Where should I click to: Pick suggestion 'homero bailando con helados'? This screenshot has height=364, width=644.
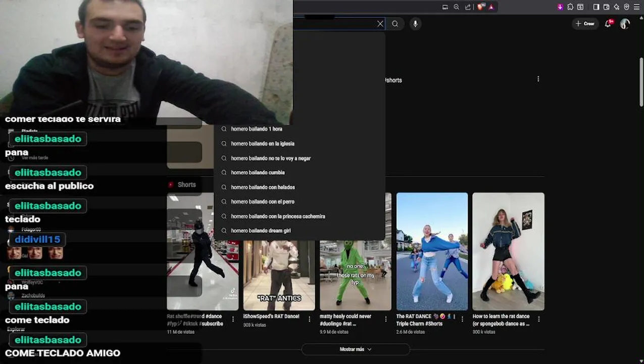click(300, 187)
